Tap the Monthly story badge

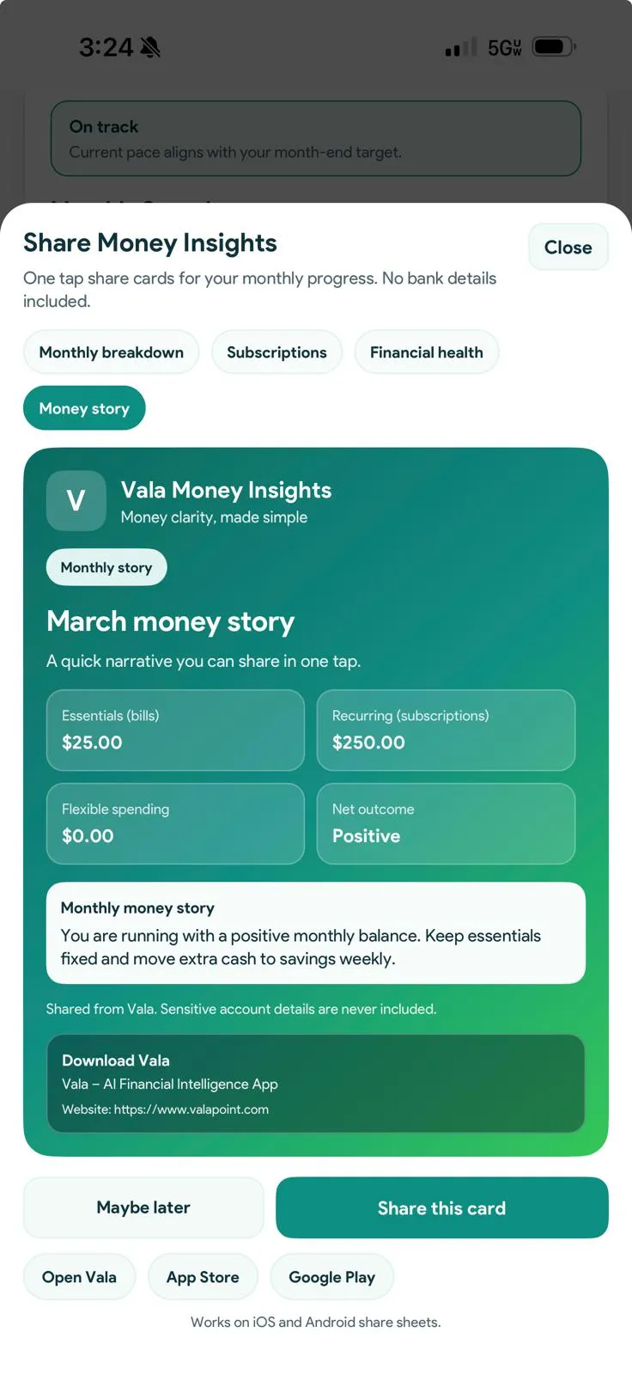click(x=106, y=567)
